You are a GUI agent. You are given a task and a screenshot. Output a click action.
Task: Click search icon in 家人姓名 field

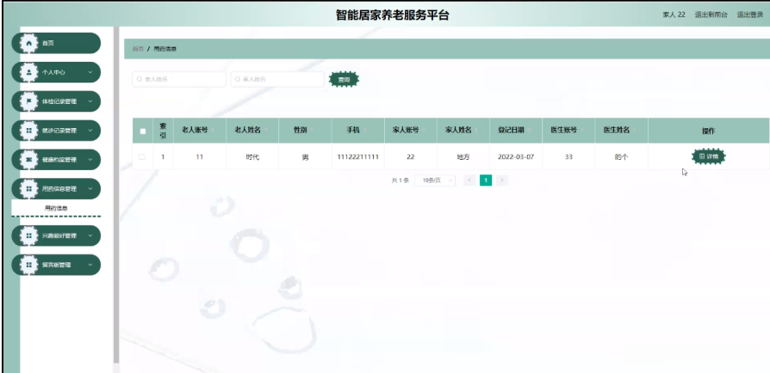point(238,79)
